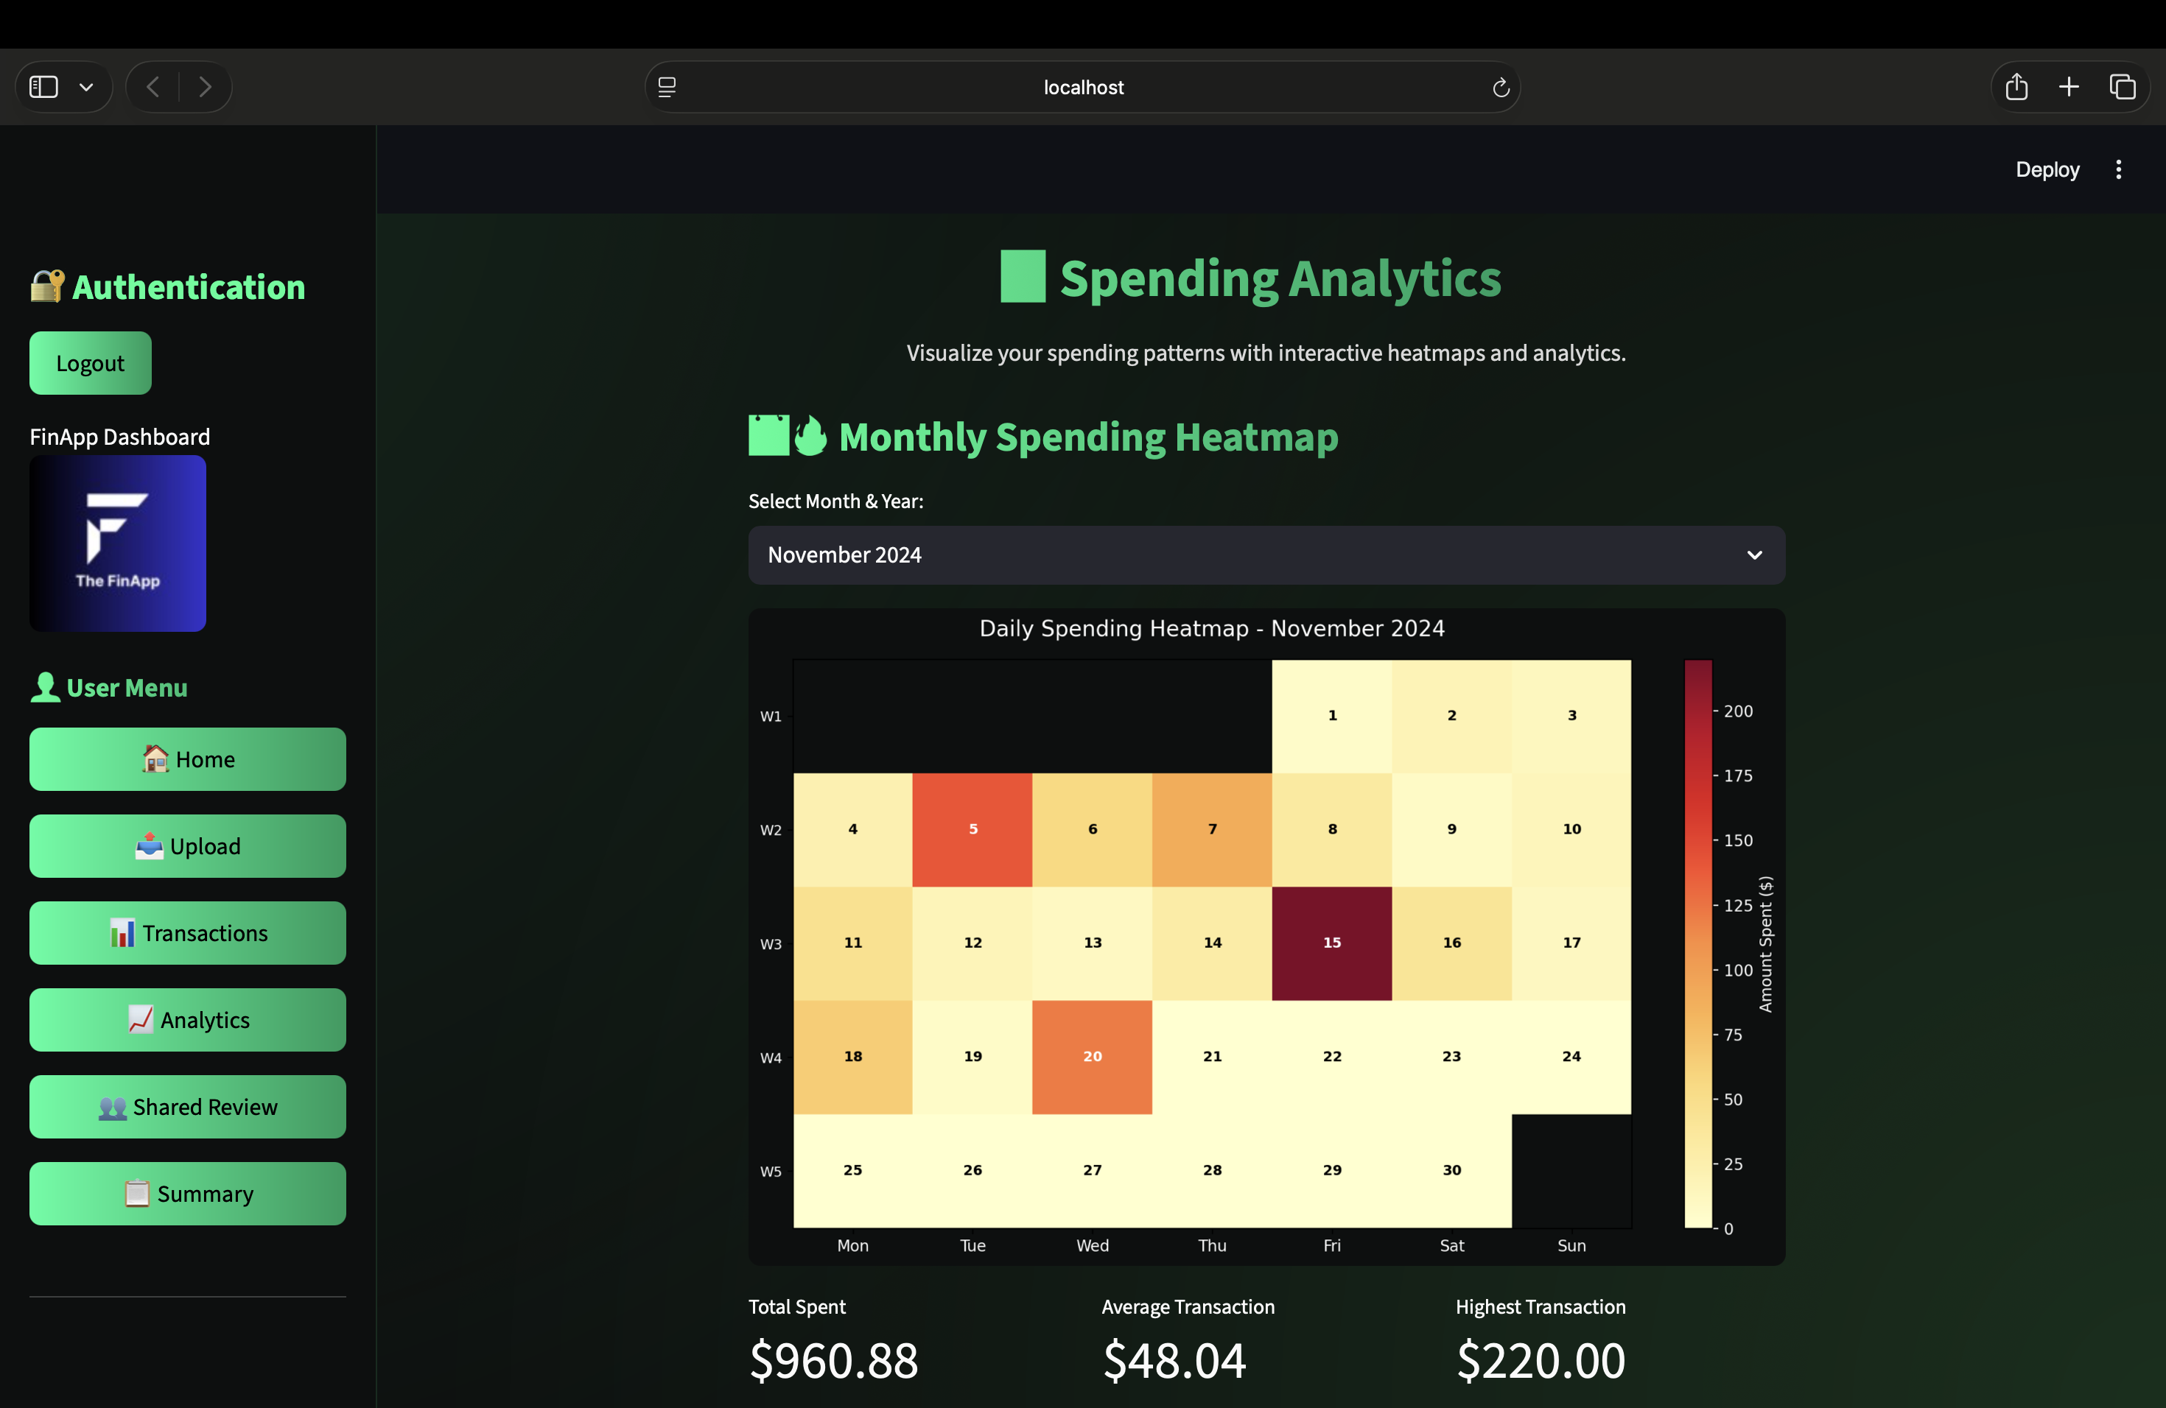Click the browser forward arrow
Screen dimensions: 2166x1408
coord(205,88)
